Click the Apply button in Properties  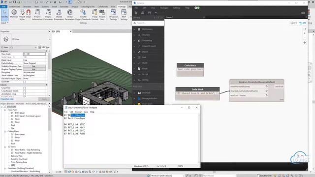pyautogui.click(x=44, y=99)
